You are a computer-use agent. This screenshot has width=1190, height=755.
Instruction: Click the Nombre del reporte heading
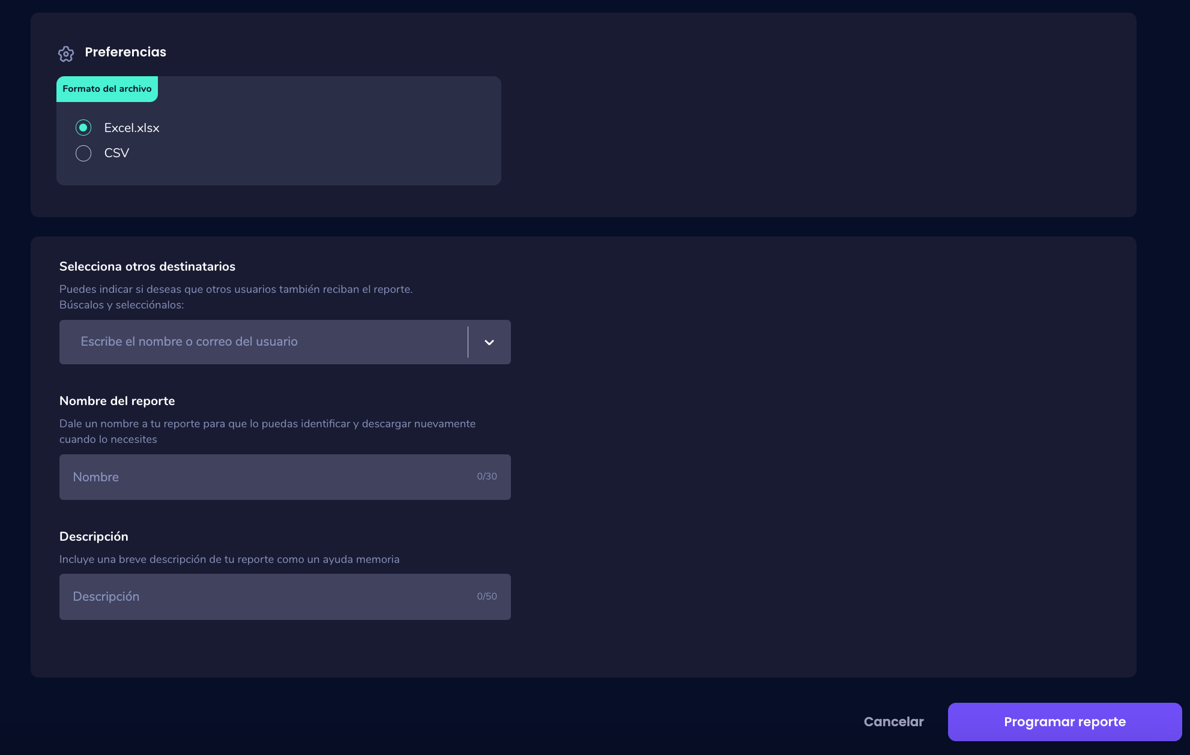tap(117, 401)
